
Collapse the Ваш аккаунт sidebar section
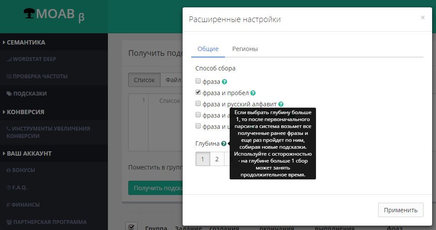[x=29, y=153]
